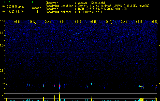The height and width of the screenshot is (101, 160).
Task: Select the file name 0410270640.png
Action: [x=13, y=7]
